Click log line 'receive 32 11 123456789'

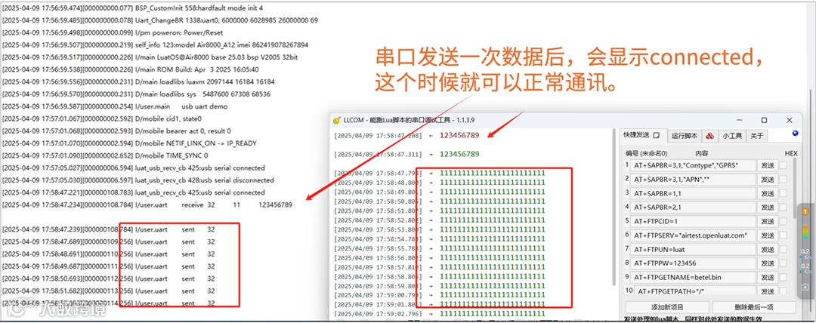tap(148, 205)
